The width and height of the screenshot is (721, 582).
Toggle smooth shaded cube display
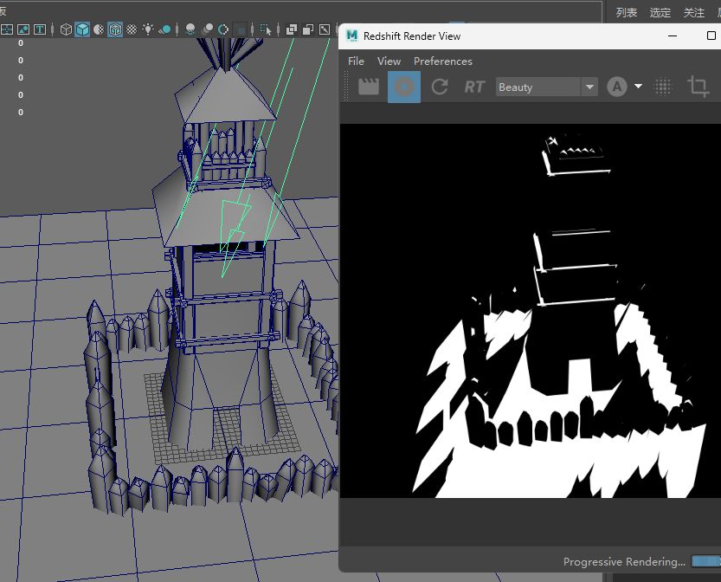[82, 29]
